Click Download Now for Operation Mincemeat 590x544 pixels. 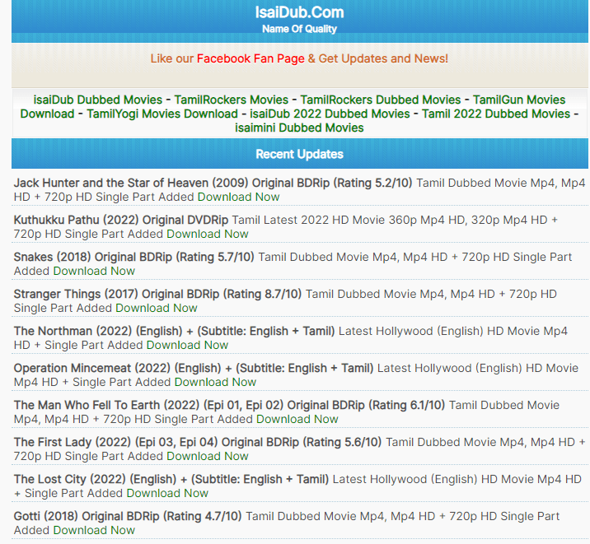[x=215, y=382]
